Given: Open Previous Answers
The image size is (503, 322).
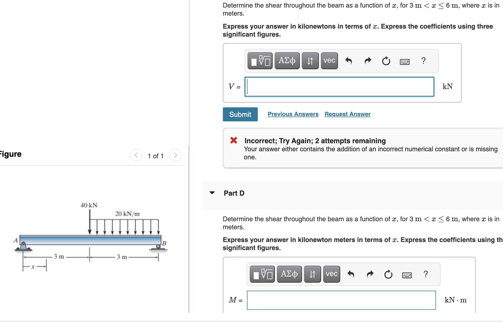Looking at the screenshot, I should pyautogui.click(x=293, y=114).
